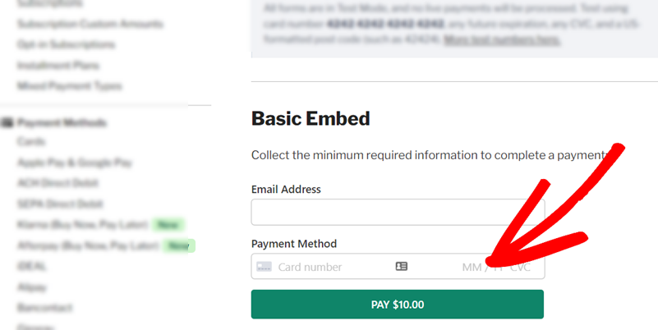
Task: Open the Installment Plans sidebar link
Action: click(58, 66)
